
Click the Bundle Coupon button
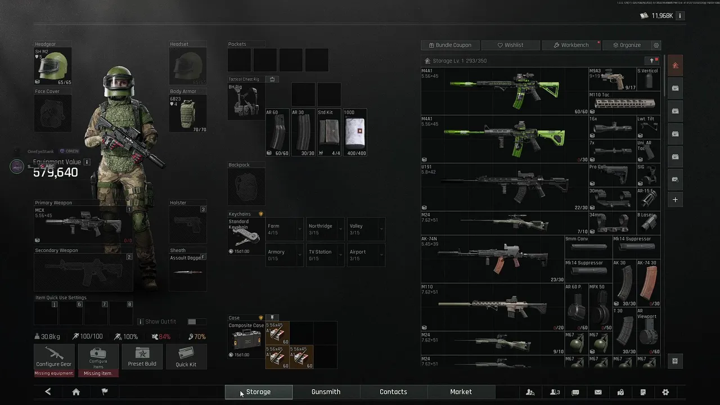point(450,45)
